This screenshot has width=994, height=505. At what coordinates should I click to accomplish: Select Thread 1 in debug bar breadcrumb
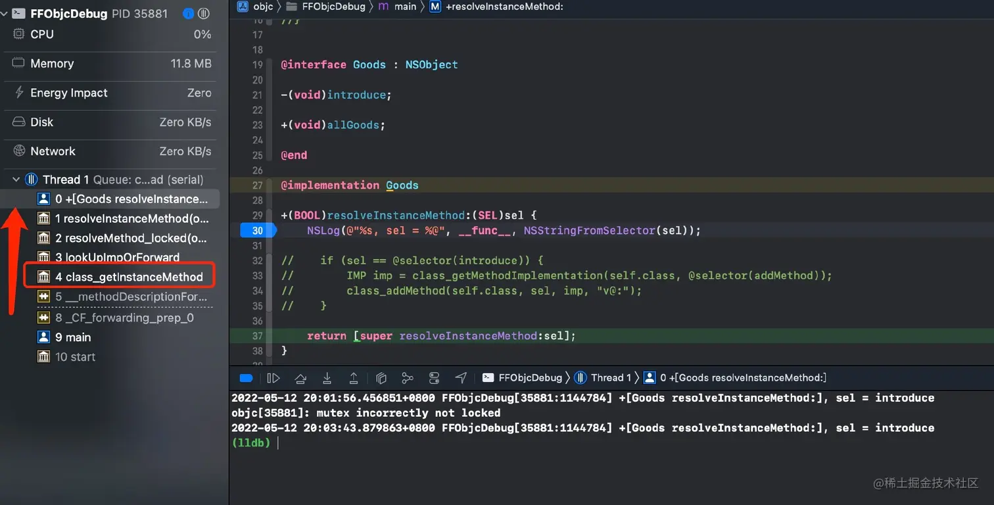(603, 378)
